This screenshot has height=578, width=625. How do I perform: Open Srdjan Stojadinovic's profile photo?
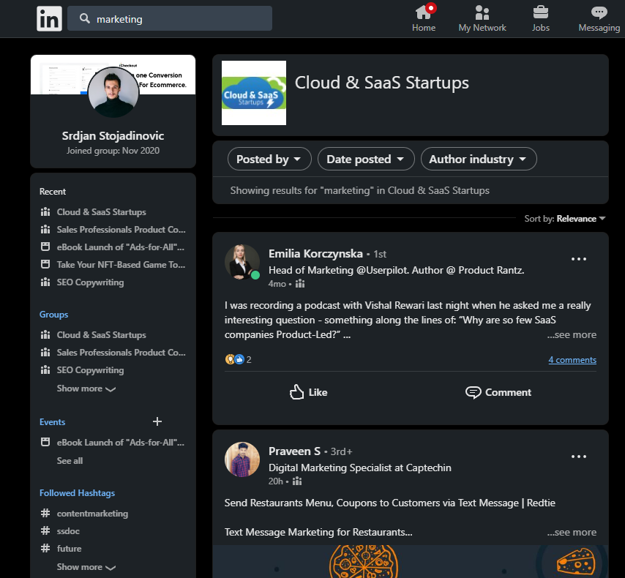[113, 92]
